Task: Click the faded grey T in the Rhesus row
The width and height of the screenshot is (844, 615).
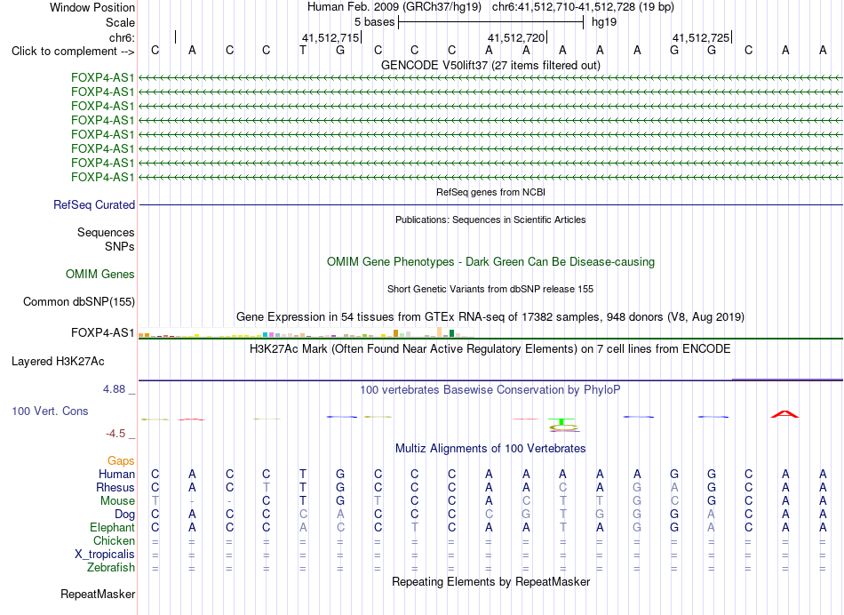Action: coord(266,487)
